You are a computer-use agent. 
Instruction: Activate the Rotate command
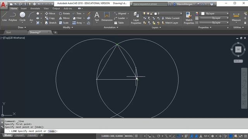pos(64,14)
